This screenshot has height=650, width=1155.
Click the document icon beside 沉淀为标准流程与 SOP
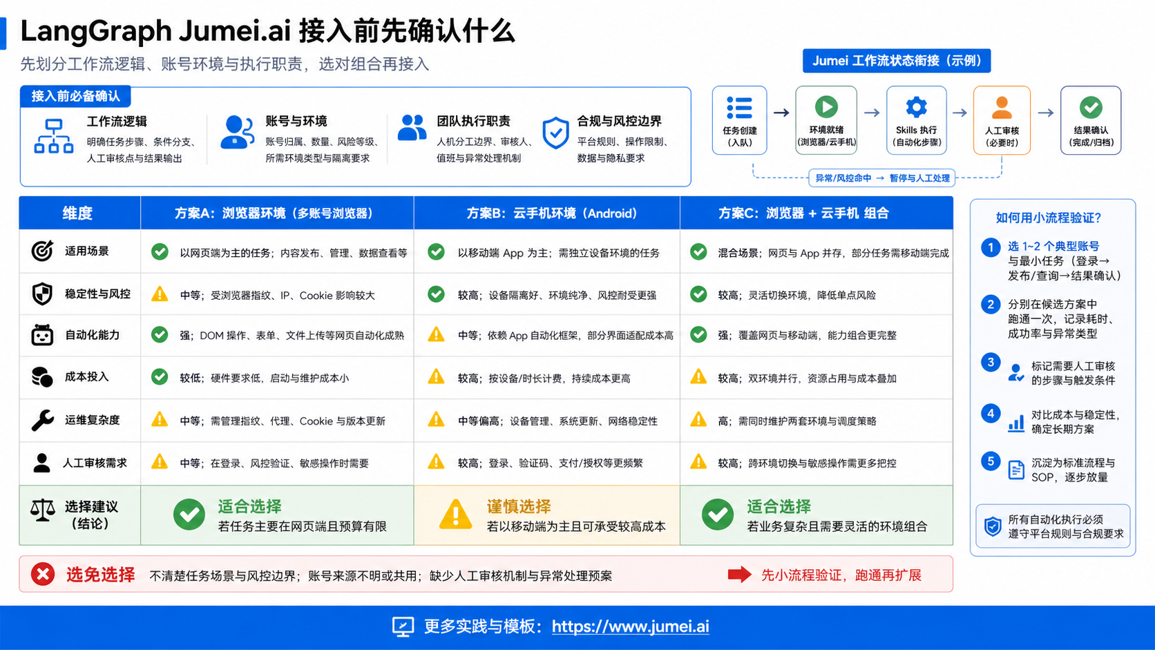point(1016,470)
